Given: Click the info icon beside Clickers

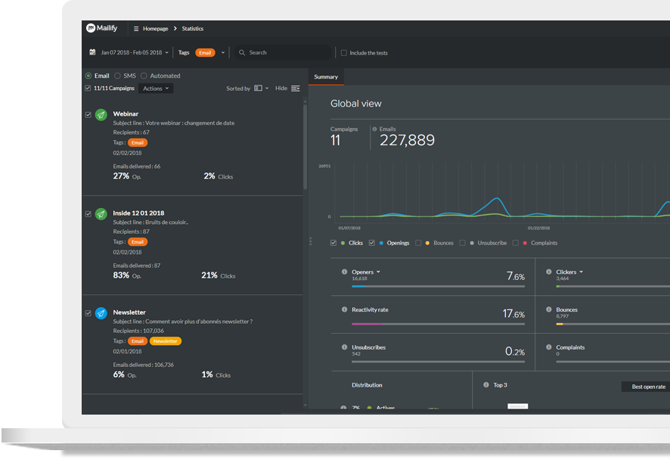Looking at the screenshot, I should coord(549,272).
